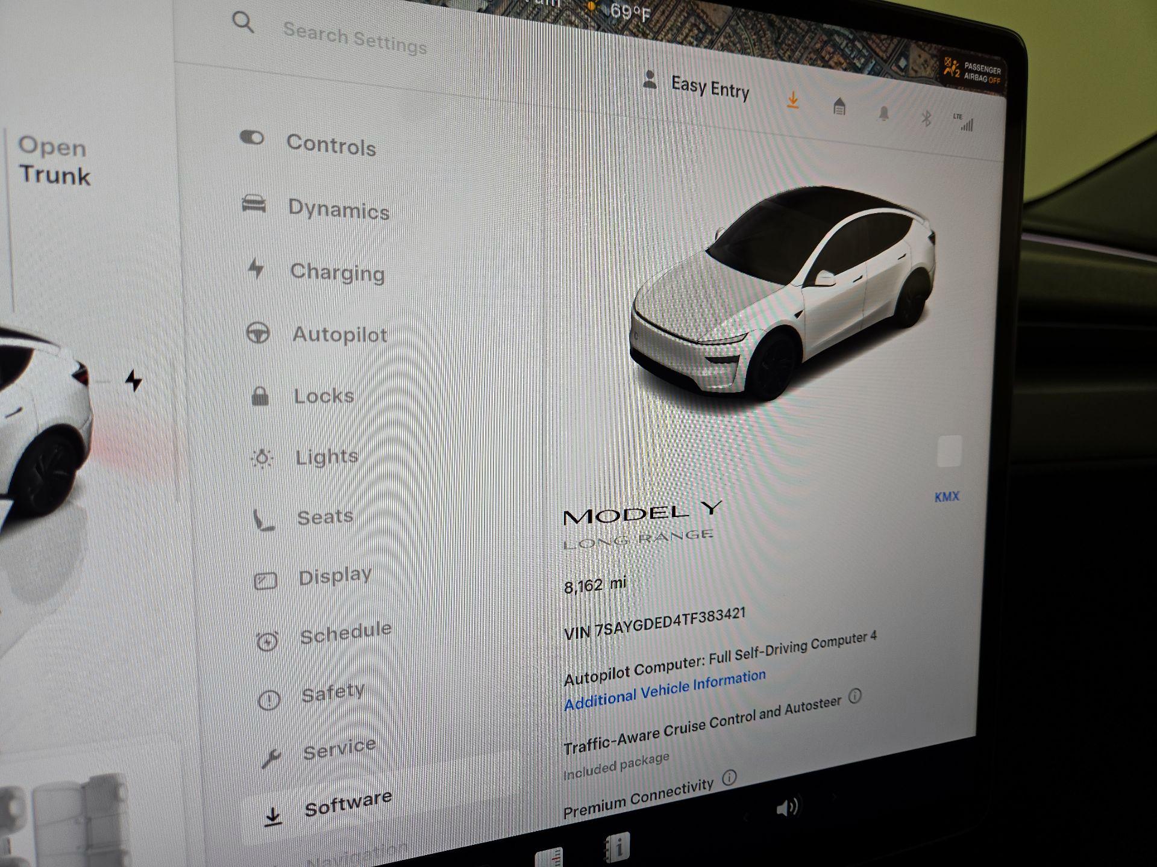
Task: Tap the Model Y Long Range title
Action: point(642,525)
